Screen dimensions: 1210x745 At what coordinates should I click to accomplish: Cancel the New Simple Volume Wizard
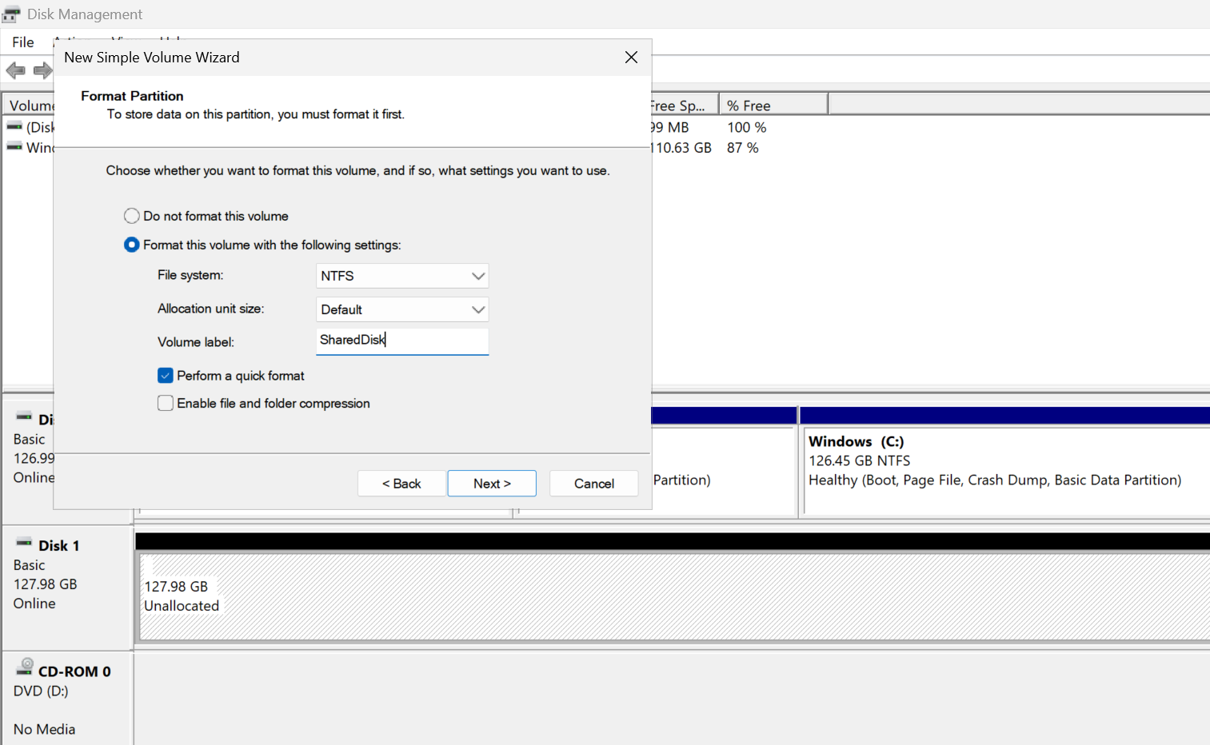(x=594, y=484)
